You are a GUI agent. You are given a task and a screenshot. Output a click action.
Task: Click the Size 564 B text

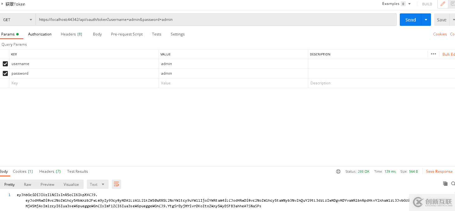pos(409,171)
